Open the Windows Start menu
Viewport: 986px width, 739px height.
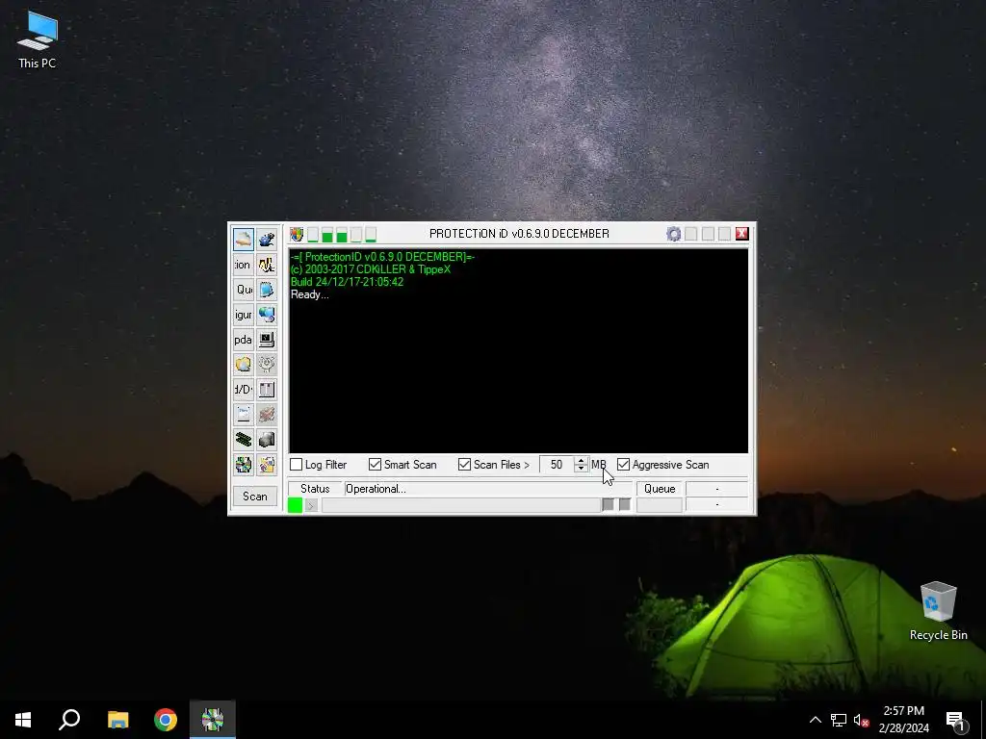(x=23, y=720)
